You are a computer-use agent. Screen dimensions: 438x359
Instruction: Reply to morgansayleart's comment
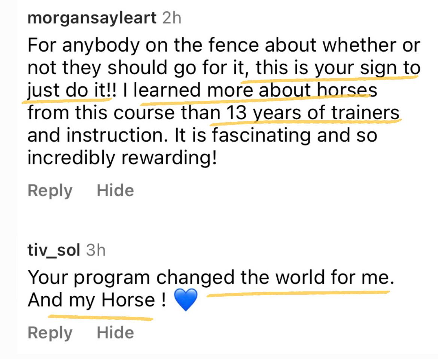coord(50,191)
